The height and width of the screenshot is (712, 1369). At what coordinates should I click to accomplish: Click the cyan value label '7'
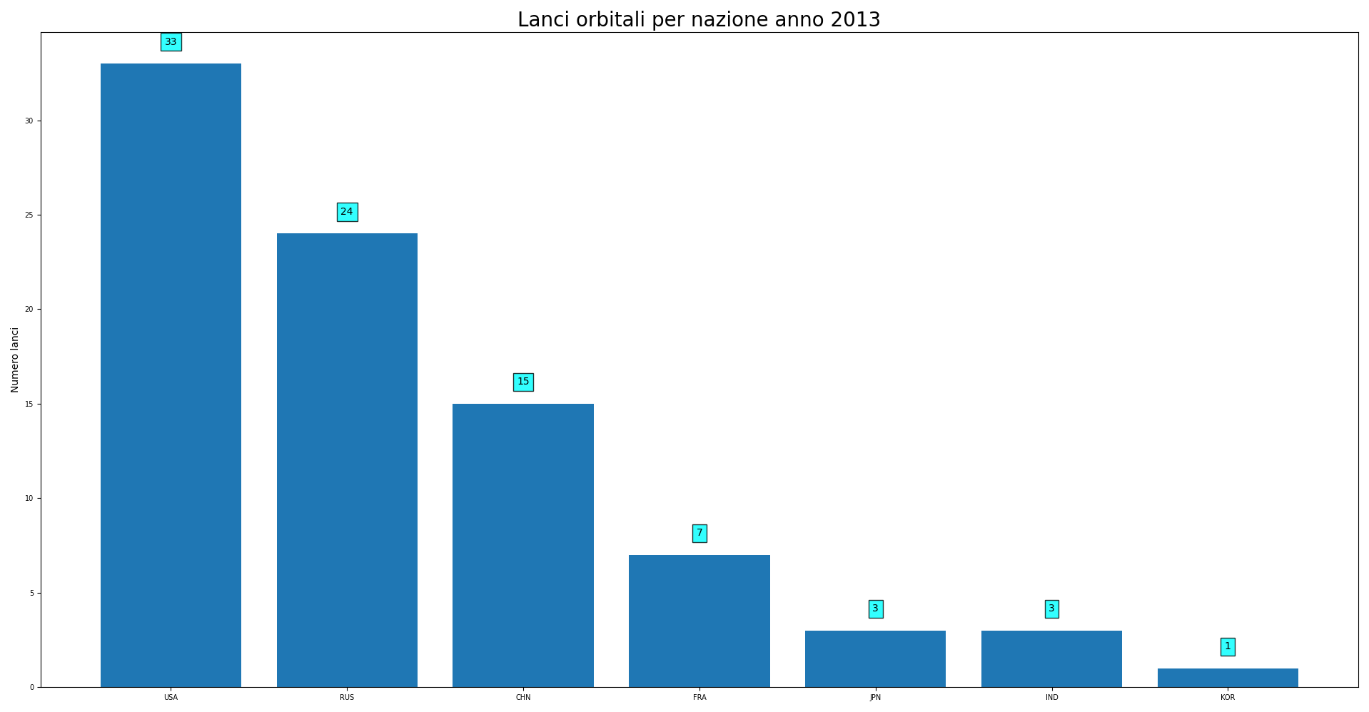[699, 533]
